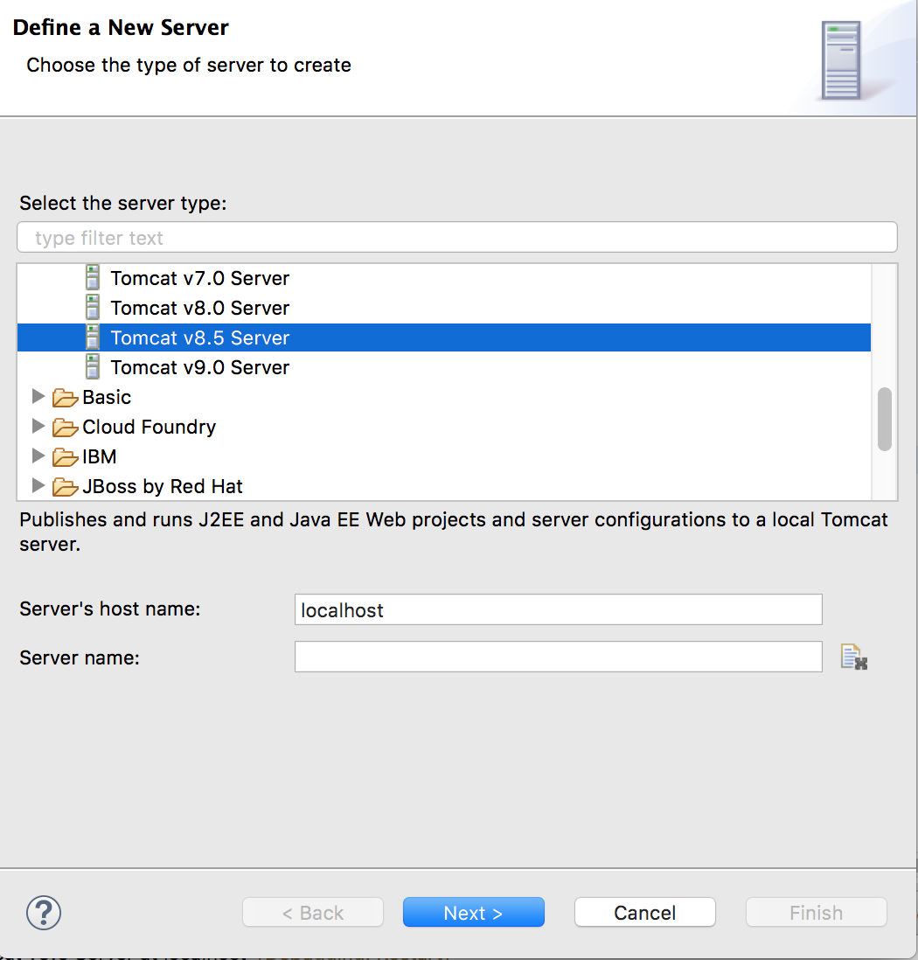Select the Basic folder label
The height and width of the screenshot is (960, 918).
[x=107, y=397]
